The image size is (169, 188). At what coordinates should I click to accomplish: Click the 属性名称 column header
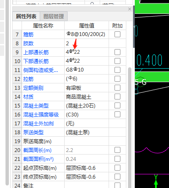[43, 25]
